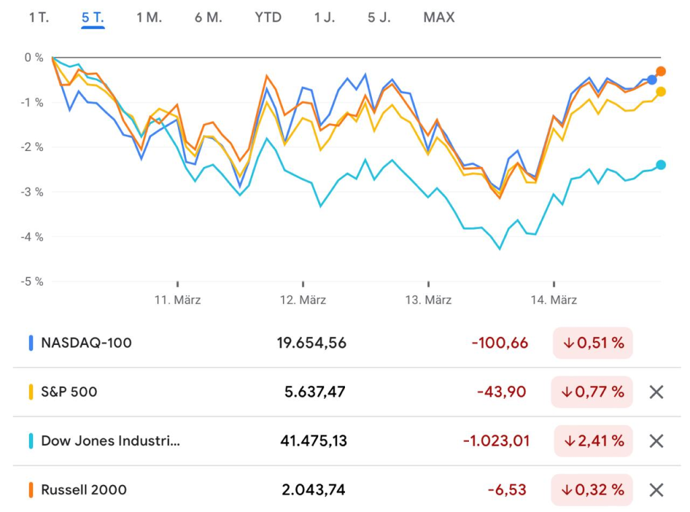The height and width of the screenshot is (512, 690).
Task: Click the NASDAQ-100 blue color marker
Action: click(x=31, y=343)
